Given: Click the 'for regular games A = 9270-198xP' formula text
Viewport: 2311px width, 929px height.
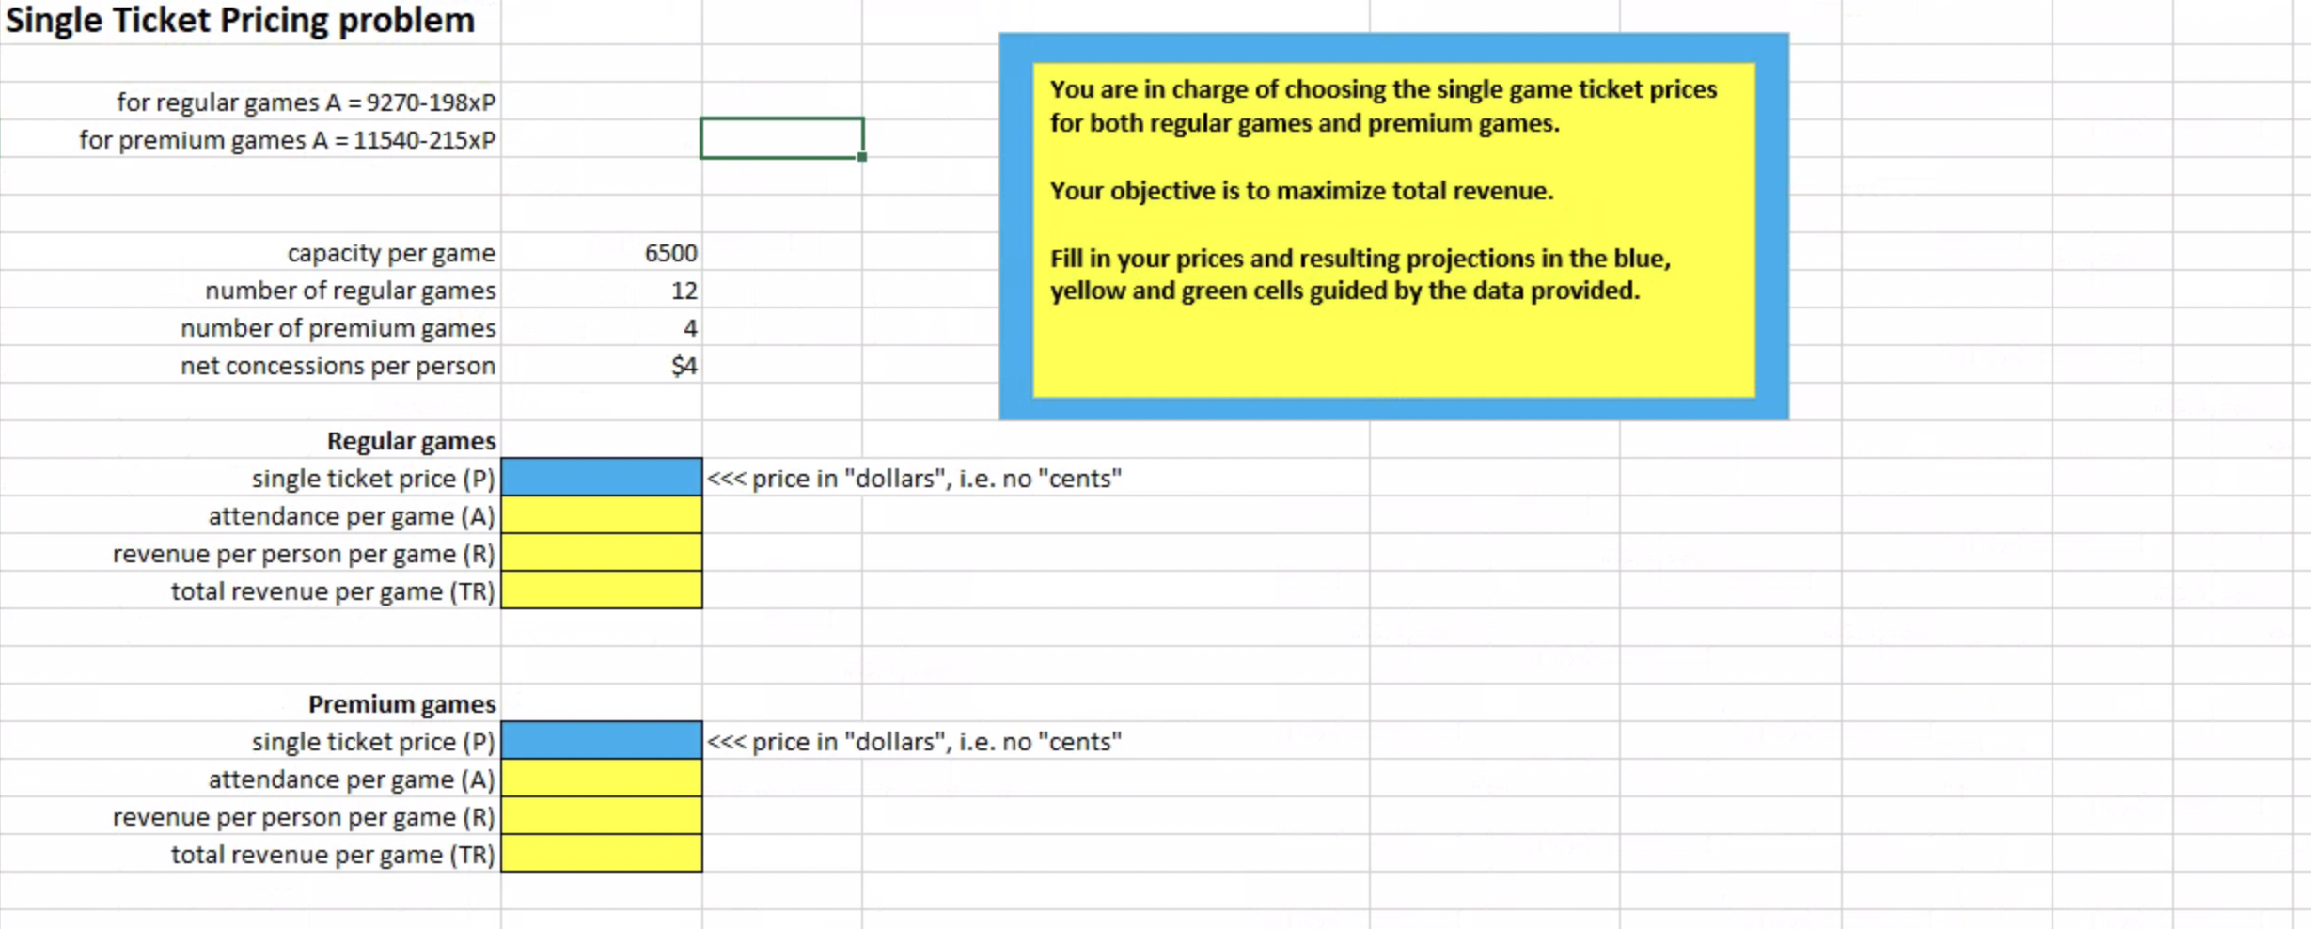Looking at the screenshot, I should pyautogui.click(x=307, y=102).
